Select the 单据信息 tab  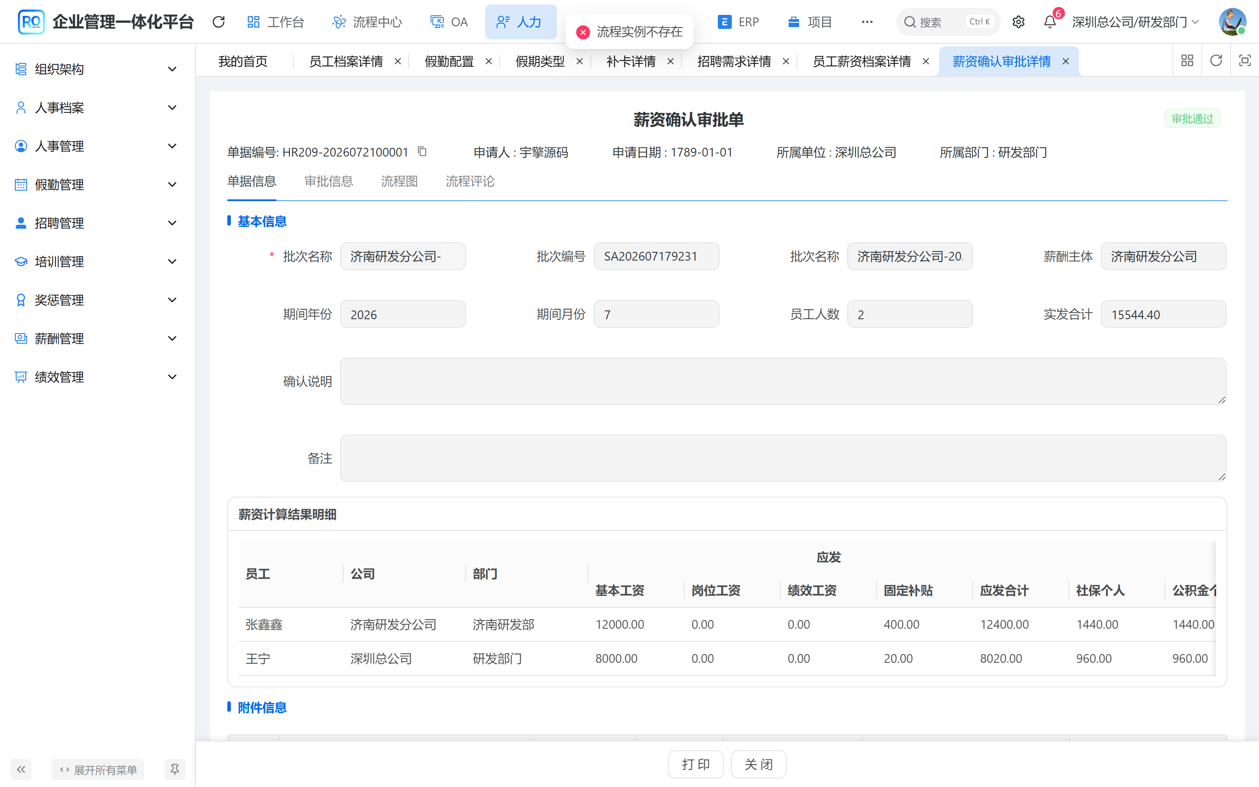[x=252, y=181]
